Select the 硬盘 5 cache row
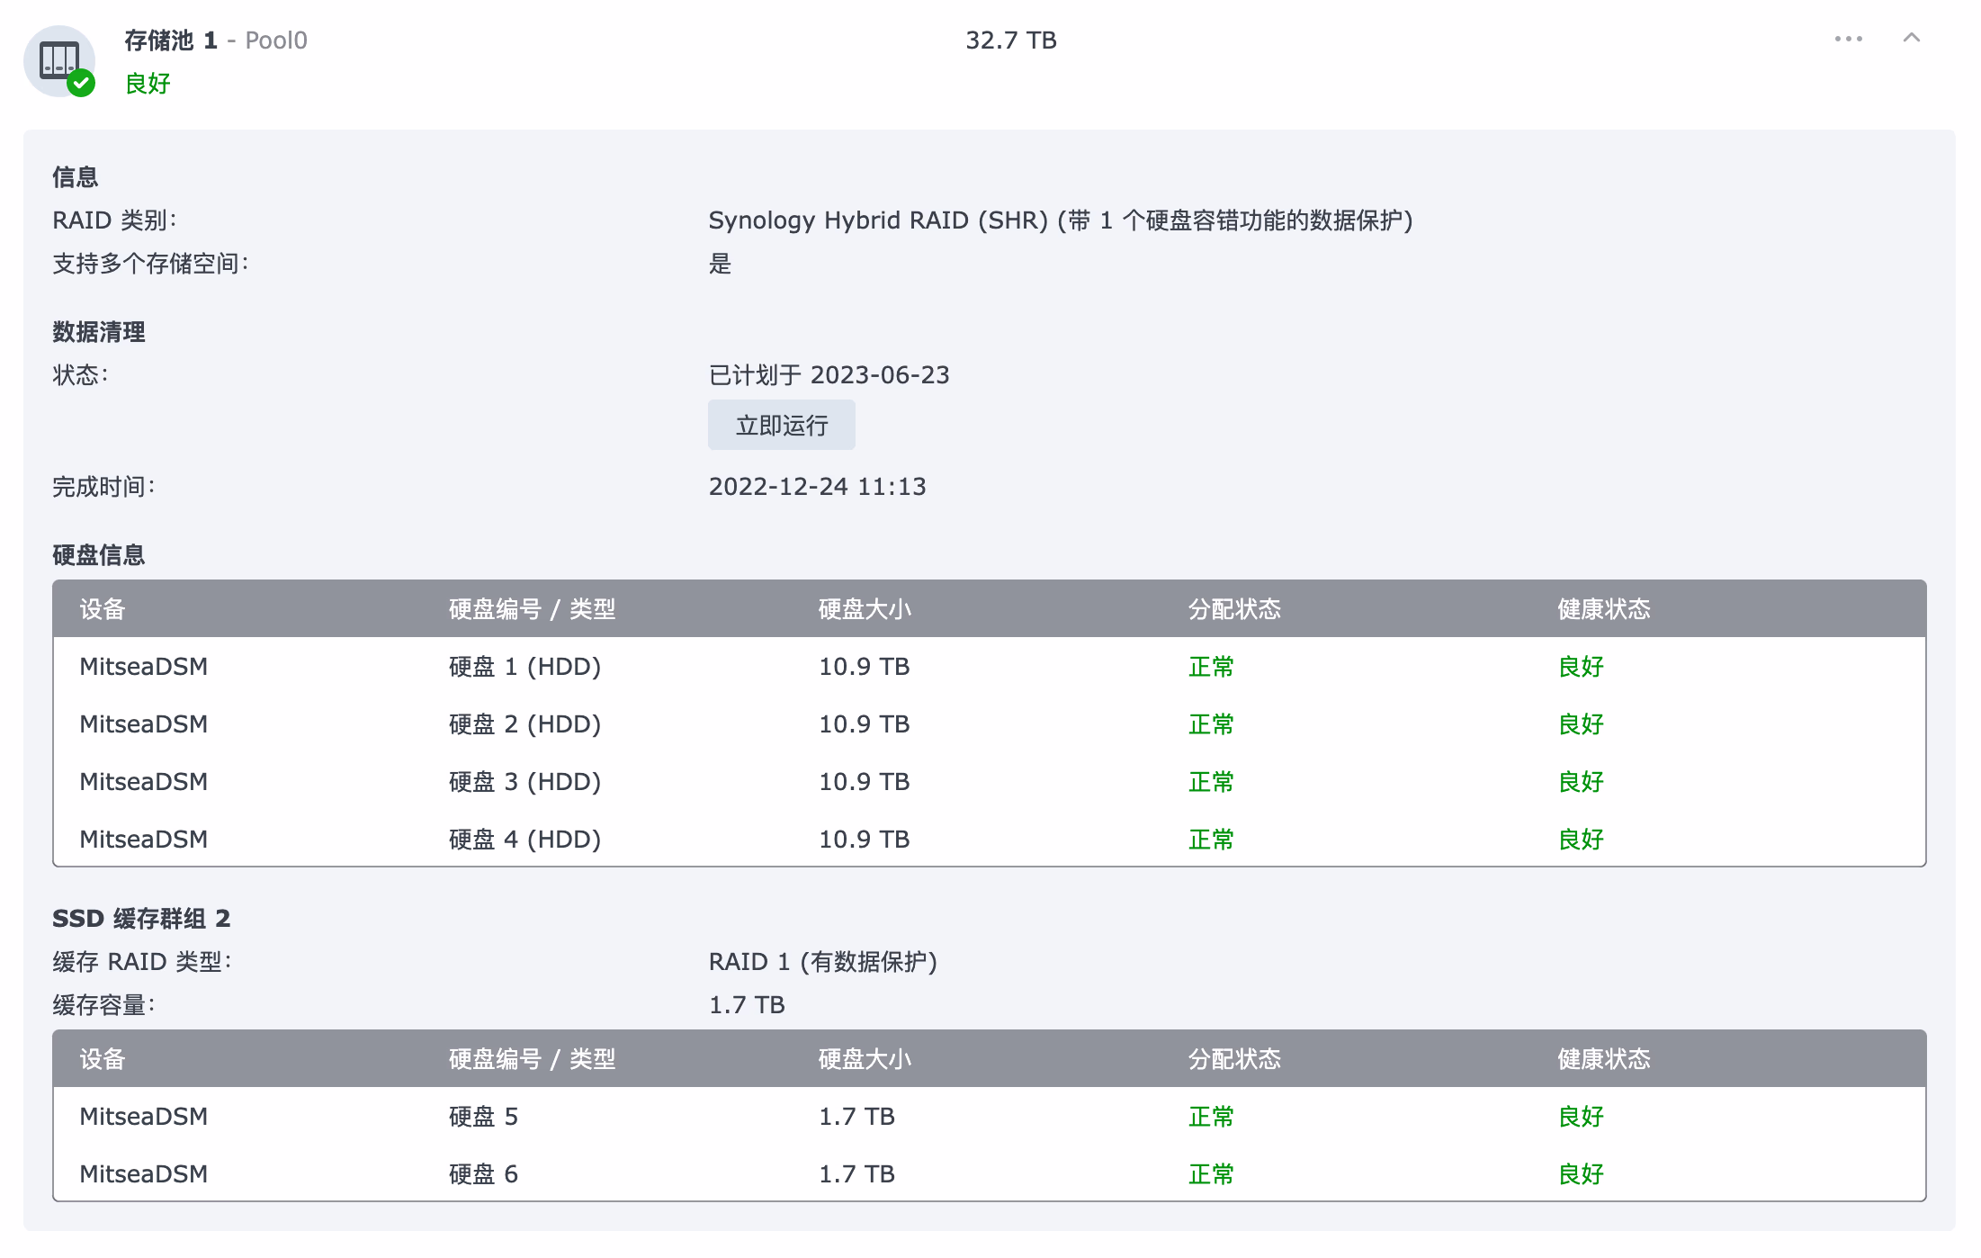Screen dimensions: 1981x1258 pyautogui.click(x=483, y=1117)
